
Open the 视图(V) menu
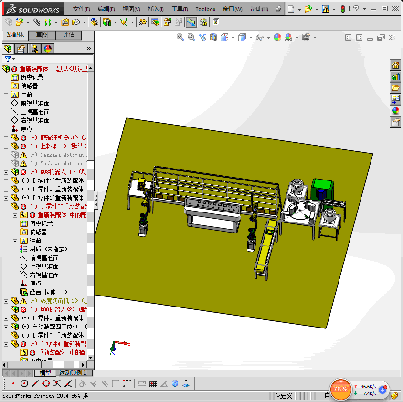[131, 9]
